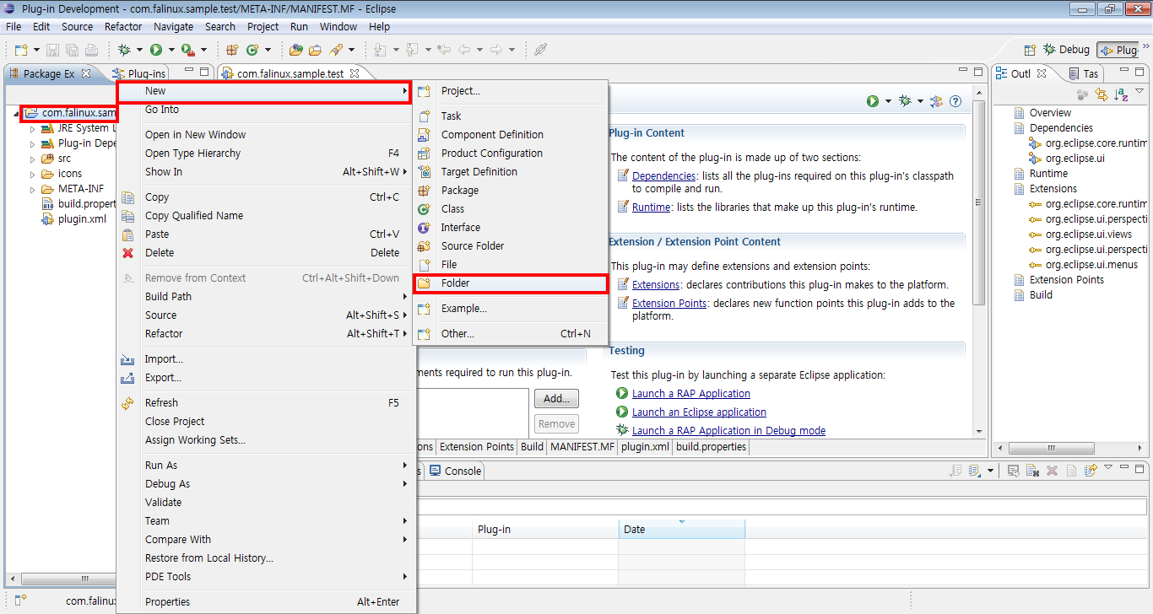The height and width of the screenshot is (614, 1153).
Task: Click the Print toolbar icon
Action: point(91,50)
